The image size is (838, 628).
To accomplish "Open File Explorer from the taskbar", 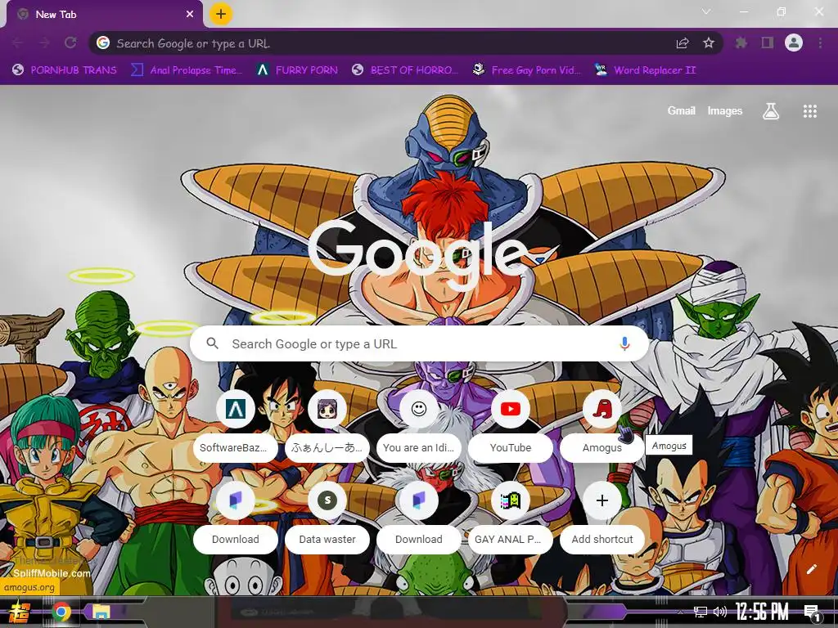I will tap(101, 612).
